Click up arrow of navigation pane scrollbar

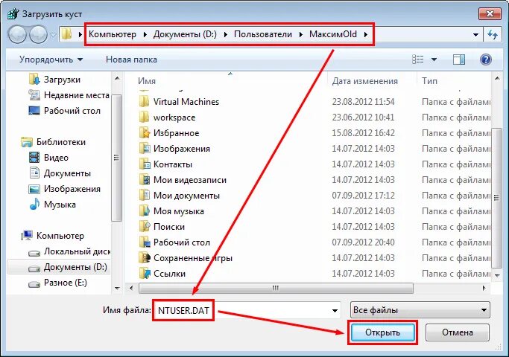coord(117,78)
